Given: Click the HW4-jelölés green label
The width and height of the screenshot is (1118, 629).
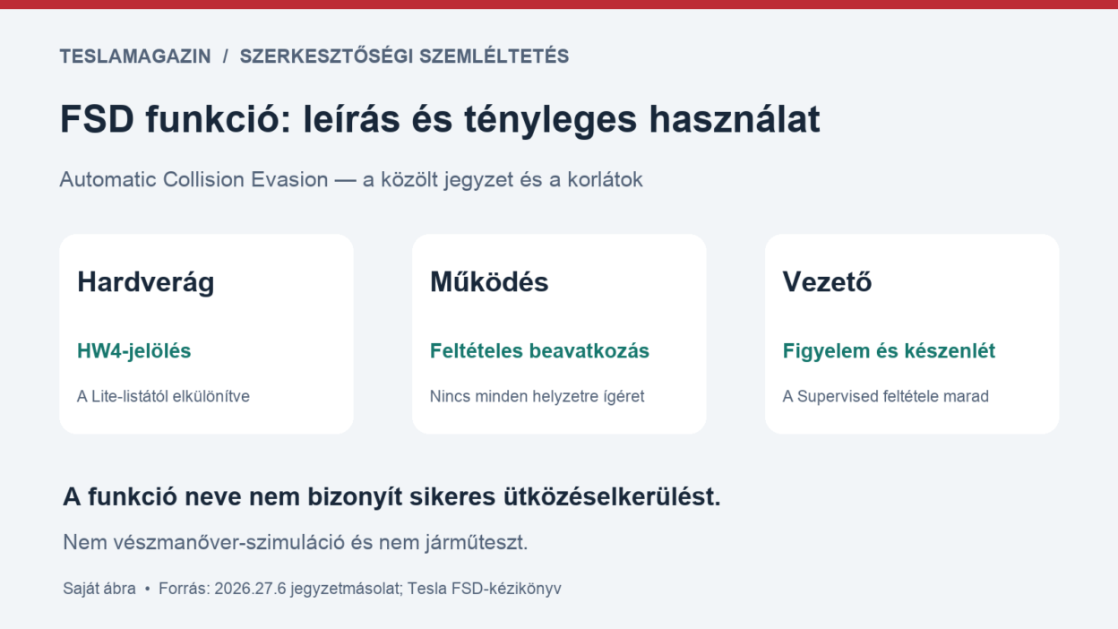Looking at the screenshot, I should (134, 351).
